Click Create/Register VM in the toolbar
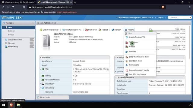The image size is (193, 108). (72, 30)
